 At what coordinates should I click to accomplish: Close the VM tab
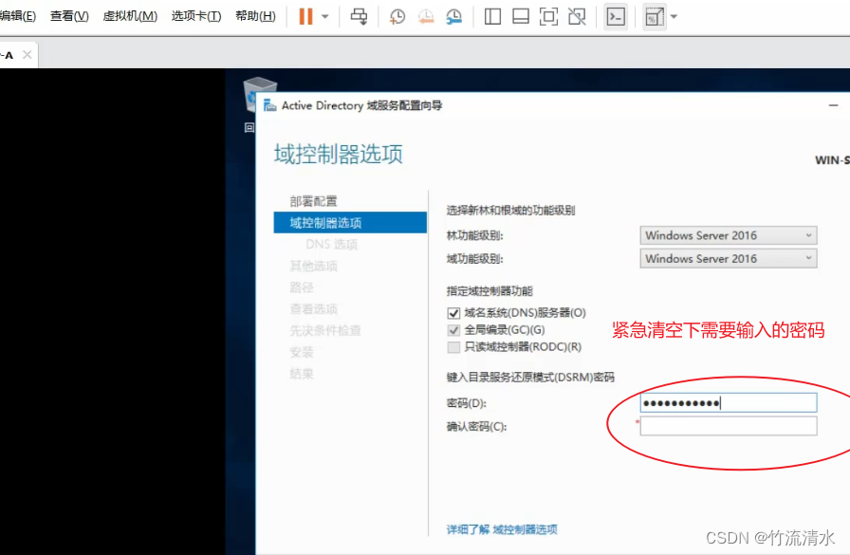28,55
